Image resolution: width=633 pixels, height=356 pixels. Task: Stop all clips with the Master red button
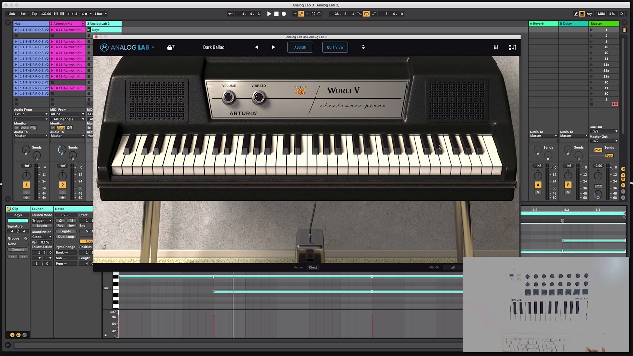click(615, 104)
